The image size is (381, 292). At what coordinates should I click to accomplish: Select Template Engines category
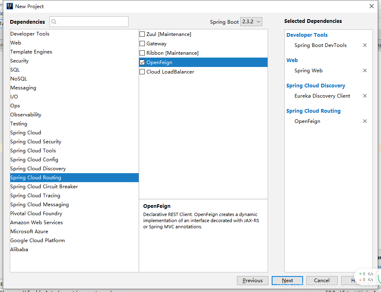74,52
